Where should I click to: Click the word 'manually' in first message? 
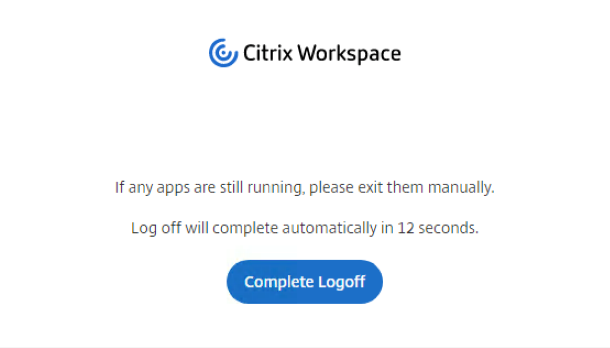(x=461, y=188)
